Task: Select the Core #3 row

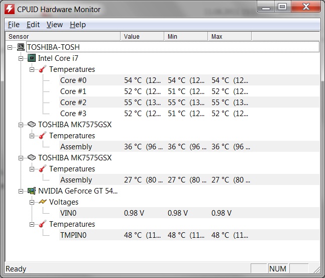Action: coord(189,113)
